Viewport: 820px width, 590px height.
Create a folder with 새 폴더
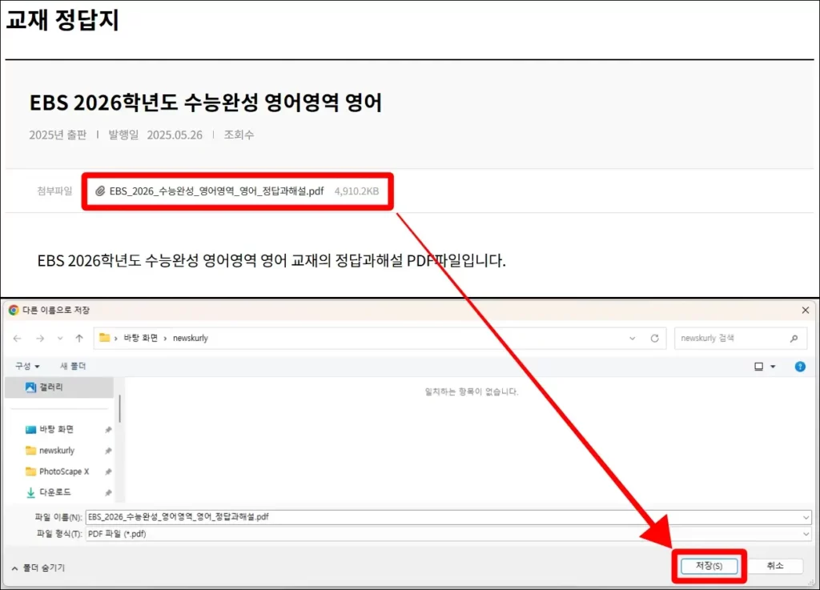pyautogui.click(x=73, y=367)
